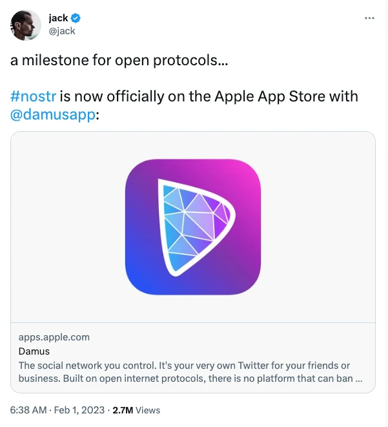Image resolution: width=388 pixels, height=427 pixels.
Task: Open the apps.apple.com domain link
Action: coord(54,337)
